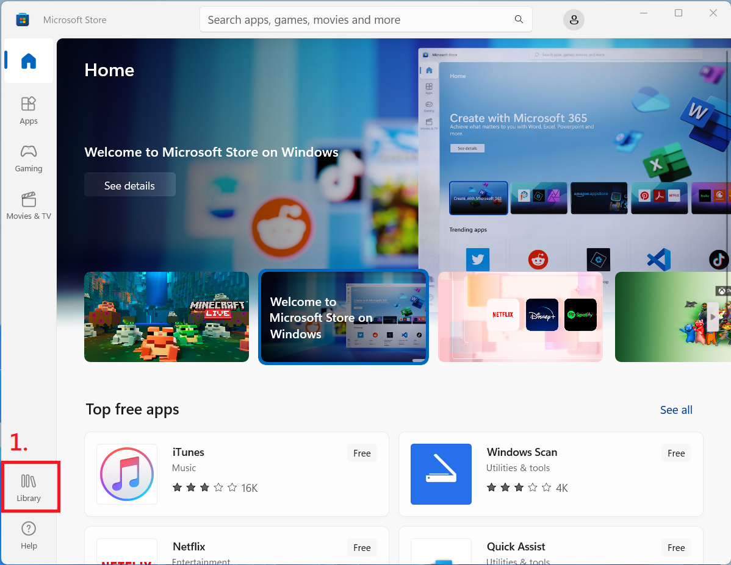Go to Home in sidebar

point(29,61)
